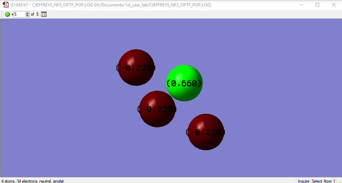Click the Inquire mode status bar label
Viewport: 342px width, 183px height.
click(x=303, y=181)
